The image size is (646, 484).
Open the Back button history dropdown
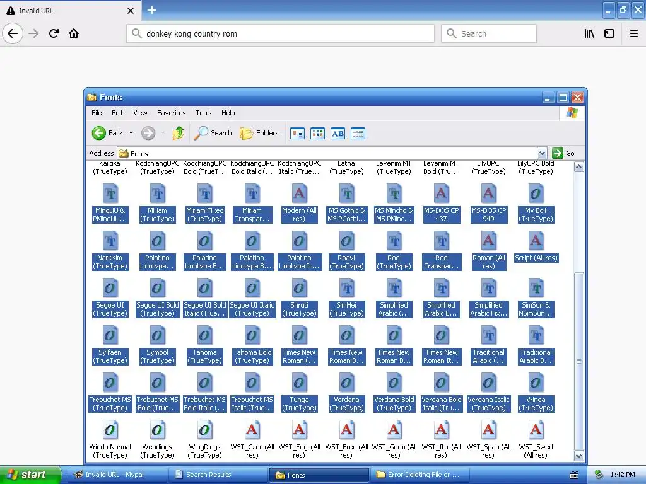coord(131,133)
